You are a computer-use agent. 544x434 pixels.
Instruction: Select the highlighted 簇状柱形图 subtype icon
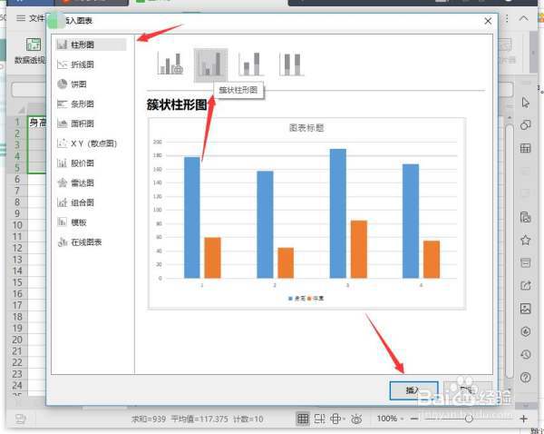point(210,64)
